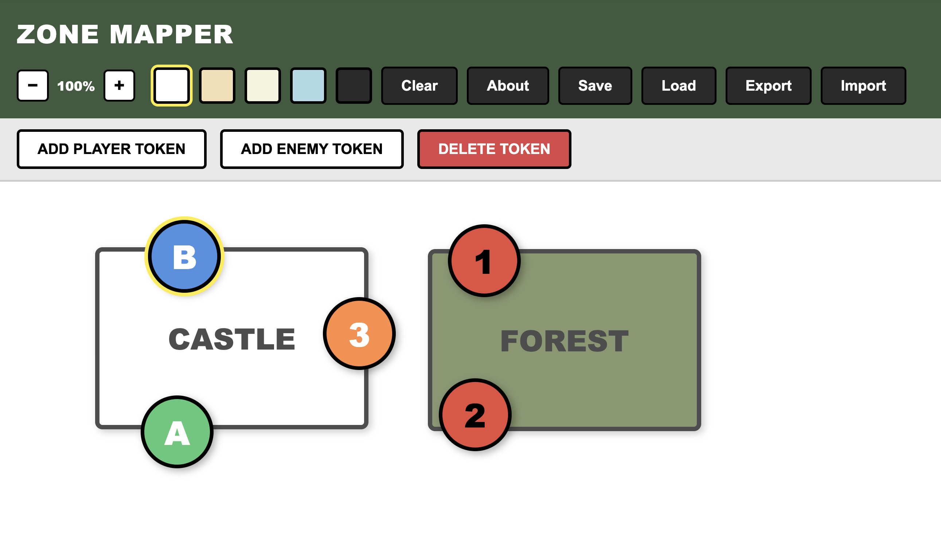Delete the selected token

coord(494,149)
